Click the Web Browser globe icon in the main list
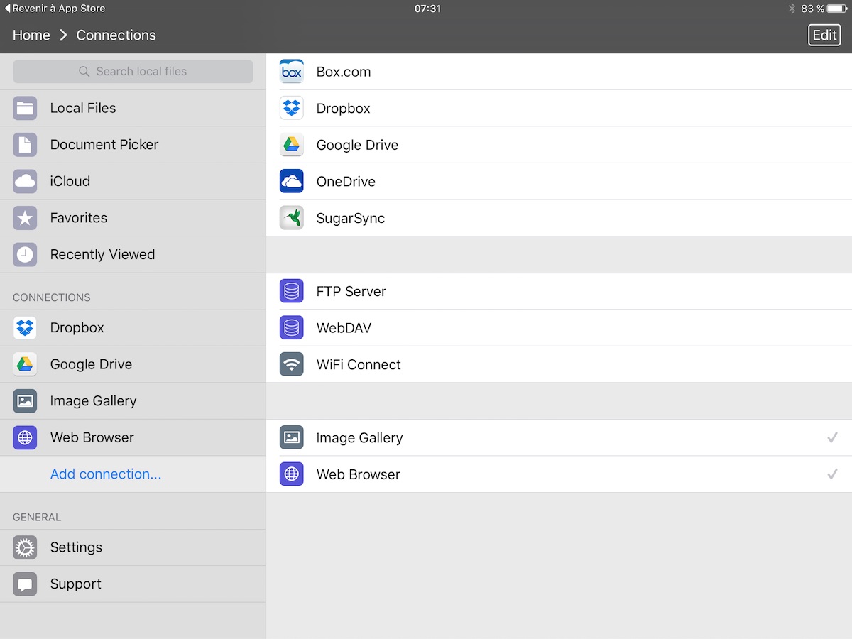Screen dimensions: 852x639 point(292,474)
